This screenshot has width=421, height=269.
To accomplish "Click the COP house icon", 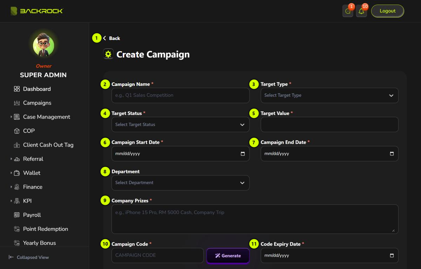I will pos(17,131).
